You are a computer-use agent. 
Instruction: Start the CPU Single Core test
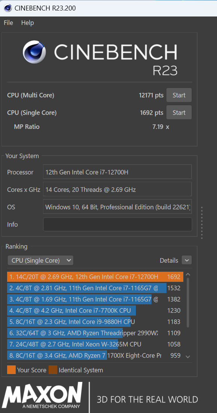click(179, 112)
